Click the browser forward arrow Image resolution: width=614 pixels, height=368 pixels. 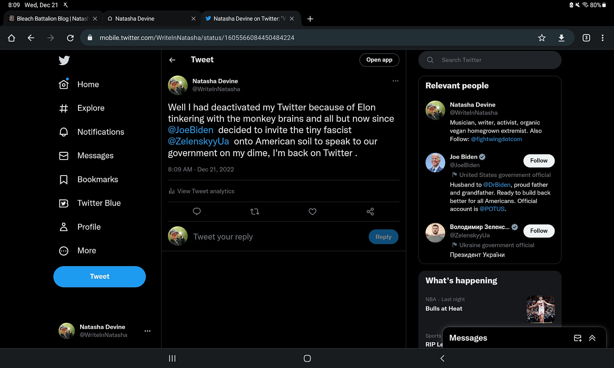pos(51,38)
